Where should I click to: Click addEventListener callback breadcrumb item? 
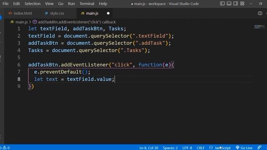[x=77, y=22]
